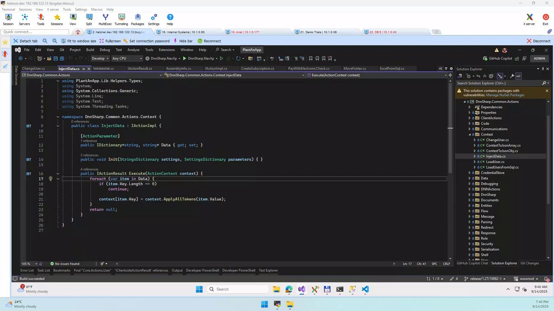Open the Packages icon in MobaXterm
Screen dimensions: 554x311
(x=137, y=19)
